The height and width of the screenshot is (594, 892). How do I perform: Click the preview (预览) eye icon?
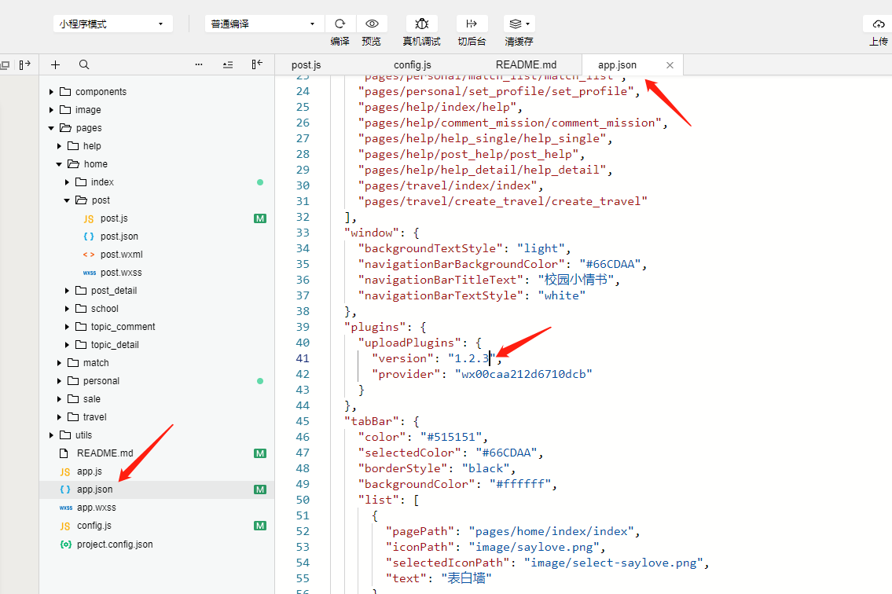[372, 24]
